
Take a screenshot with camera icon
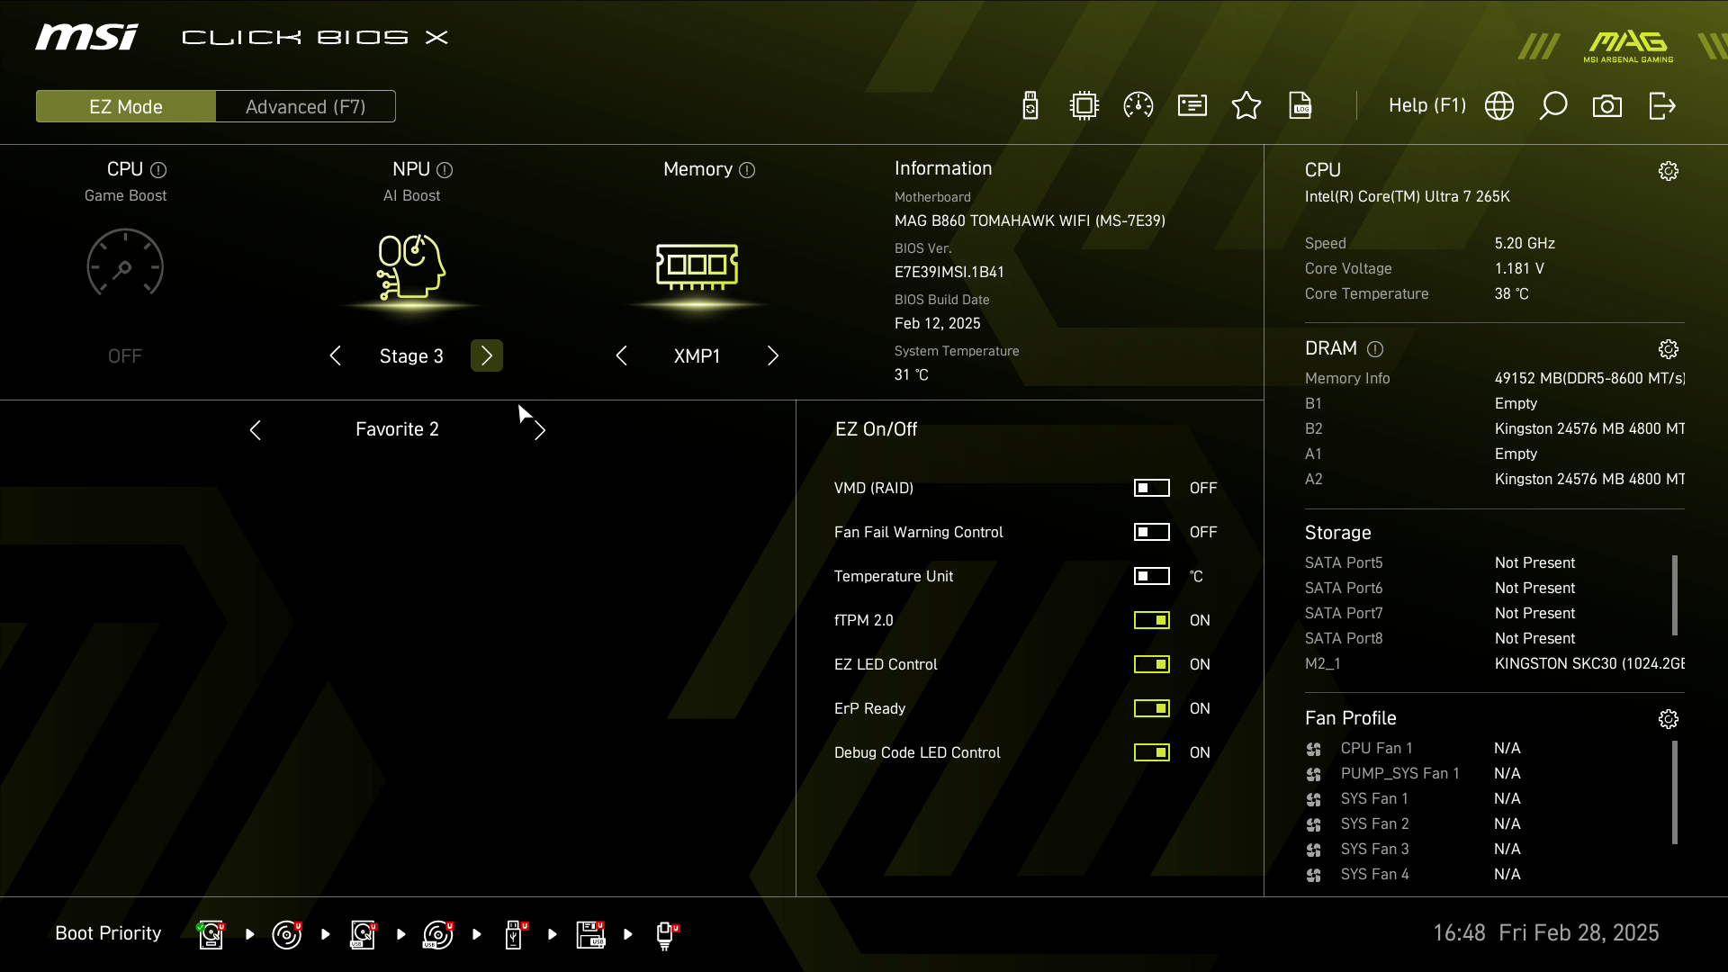coord(1607,106)
